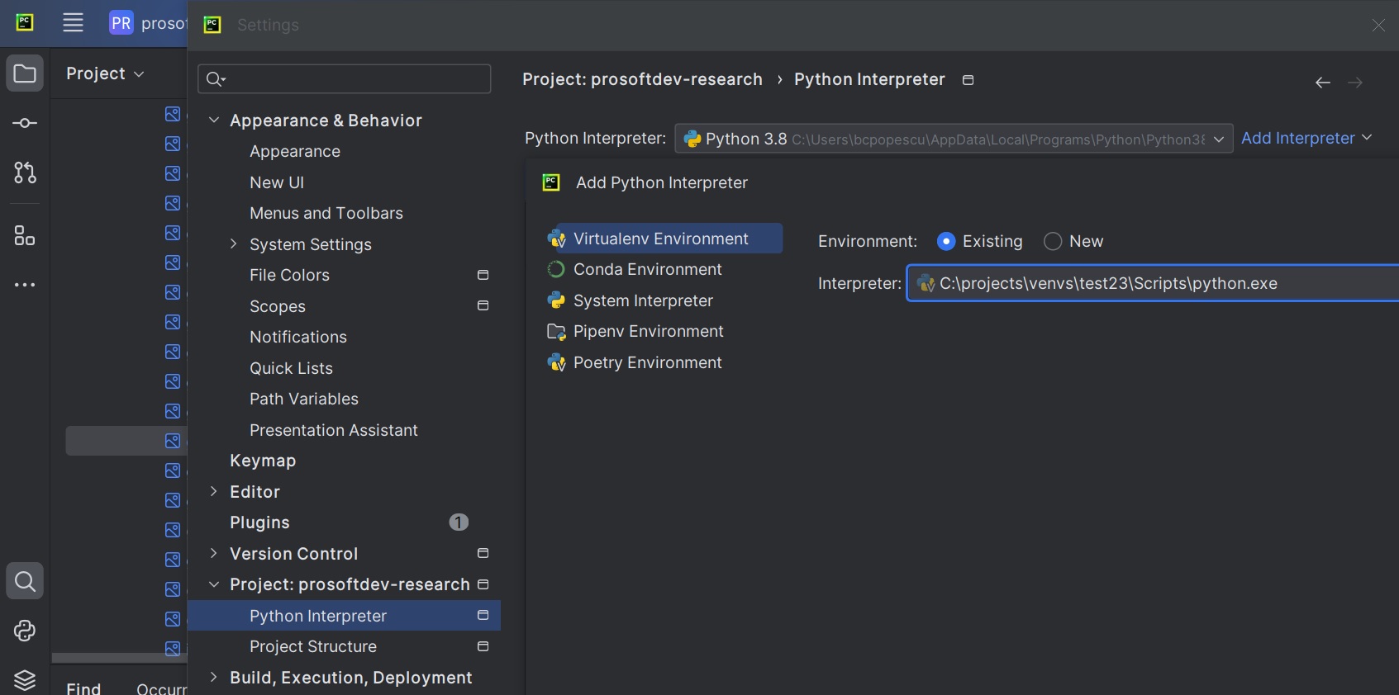This screenshot has width=1399, height=695.
Task: Collapse the Appearance & Behavior section
Action: pos(214,120)
